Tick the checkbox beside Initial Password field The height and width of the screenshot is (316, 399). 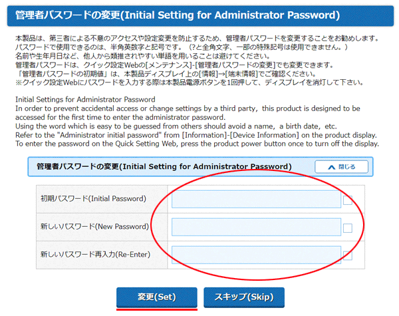click(x=348, y=200)
